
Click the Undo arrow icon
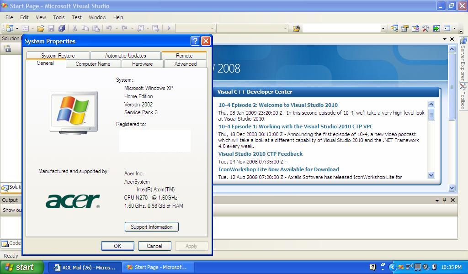pos(109,28)
